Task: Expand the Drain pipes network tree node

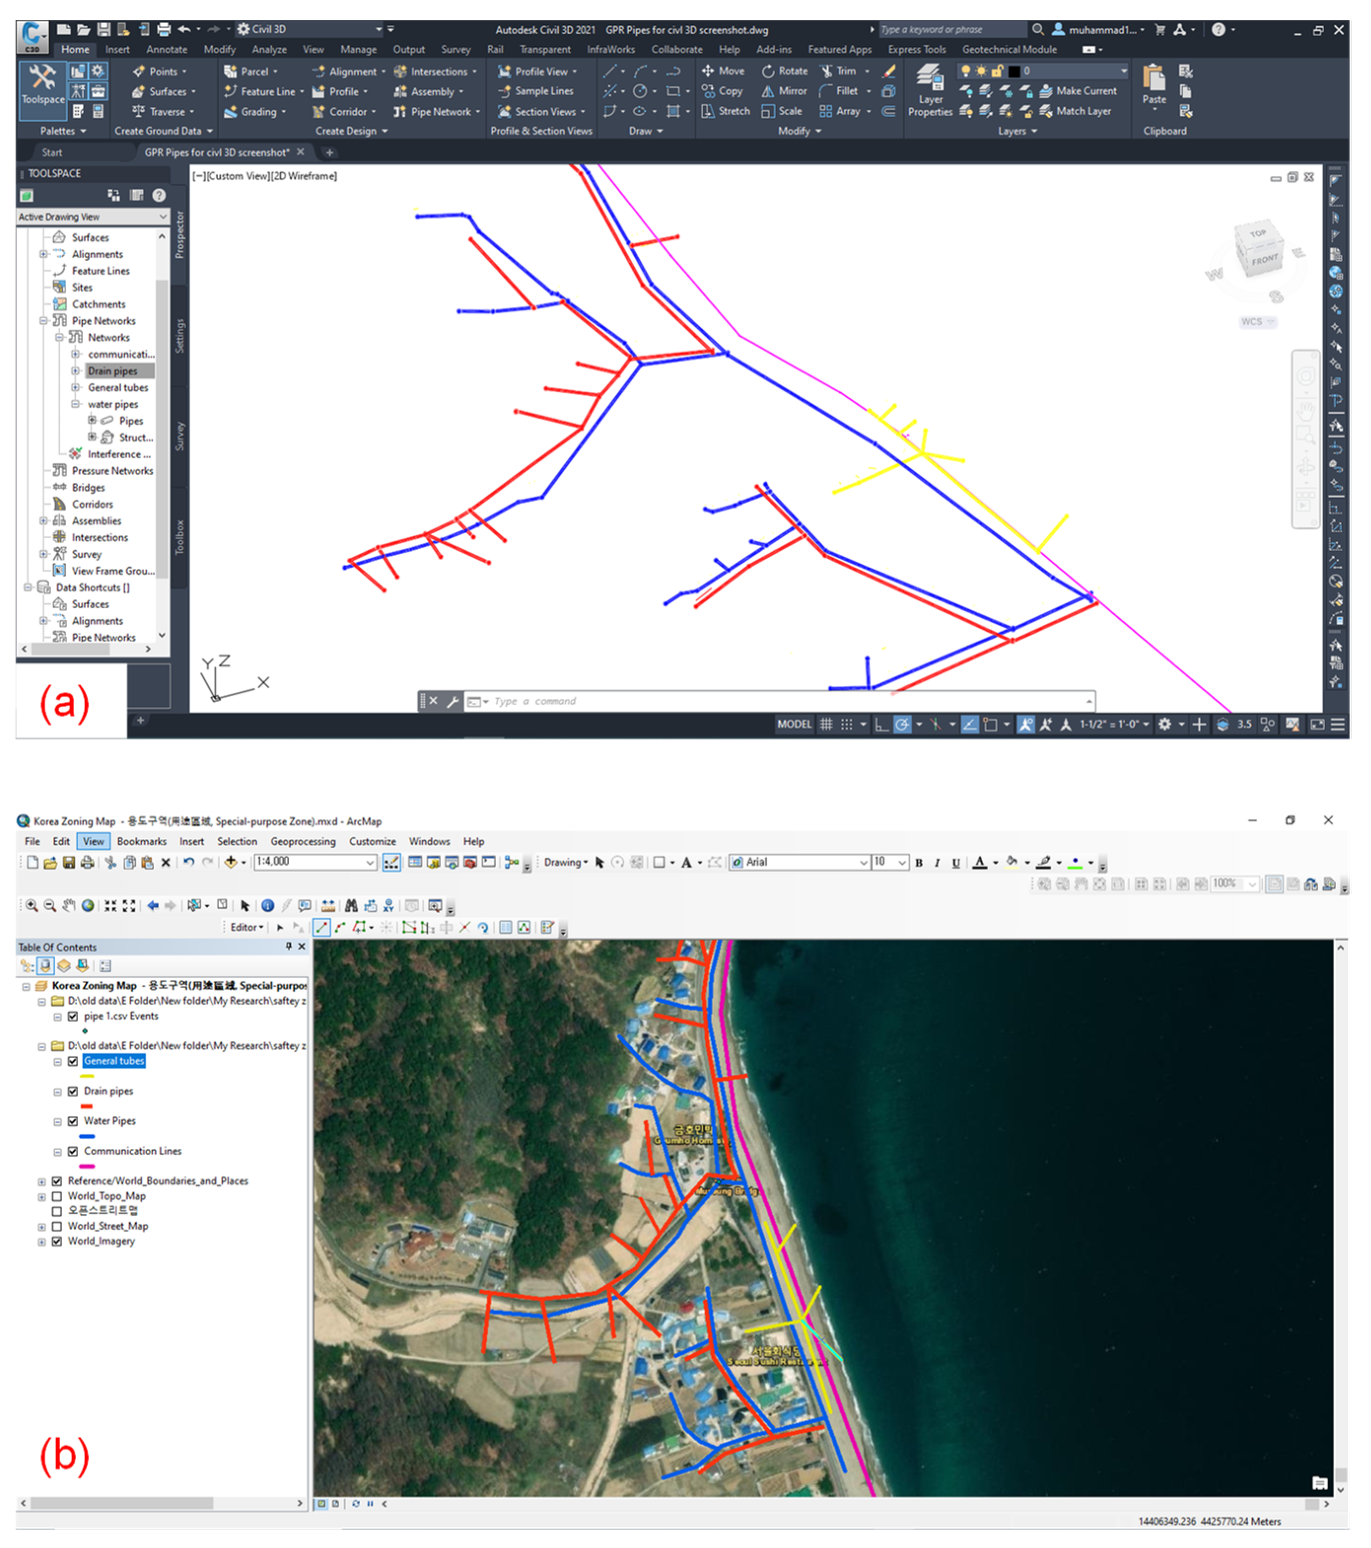Action: coord(75,371)
